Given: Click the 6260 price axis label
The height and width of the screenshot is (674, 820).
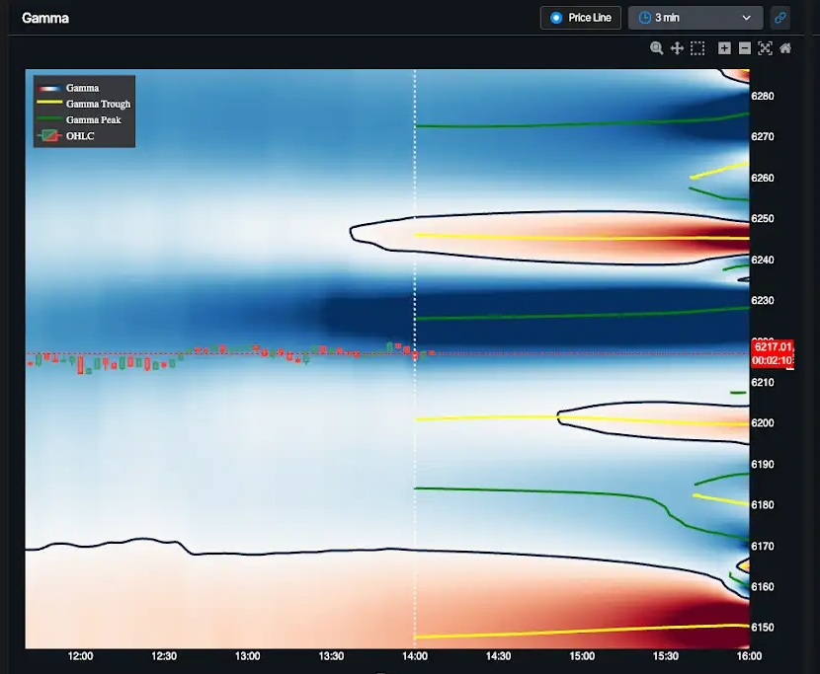Looking at the screenshot, I should click(763, 179).
